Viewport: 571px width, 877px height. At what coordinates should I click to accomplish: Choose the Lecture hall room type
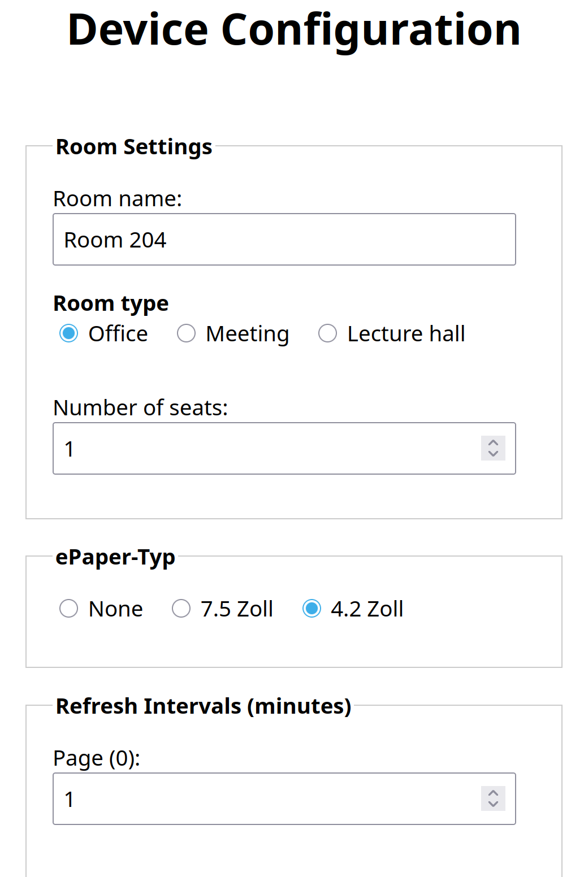tap(327, 333)
